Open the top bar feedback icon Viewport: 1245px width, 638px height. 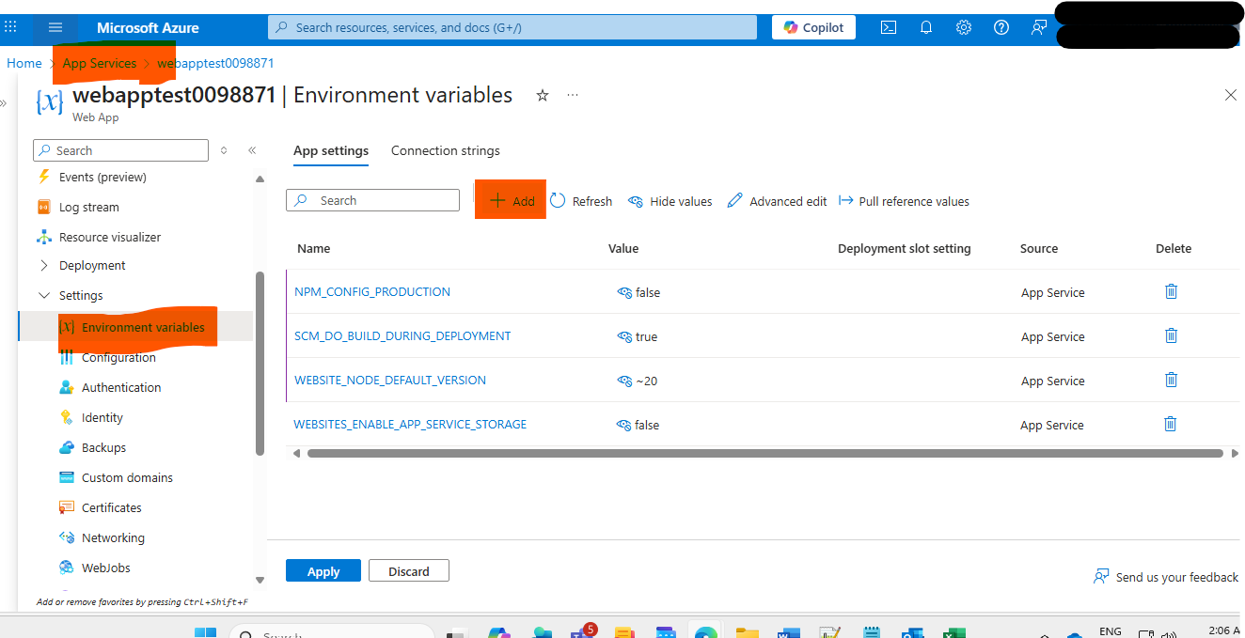(x=1039, y=27)
